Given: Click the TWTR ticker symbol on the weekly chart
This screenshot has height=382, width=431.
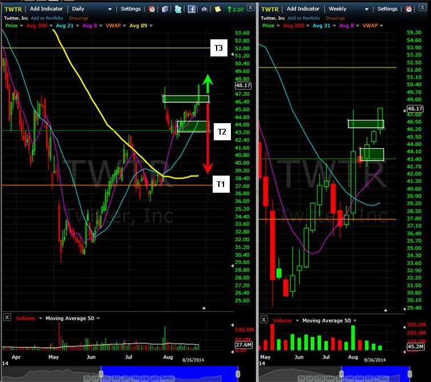Looking at the screenshot, I should point(270,9).
